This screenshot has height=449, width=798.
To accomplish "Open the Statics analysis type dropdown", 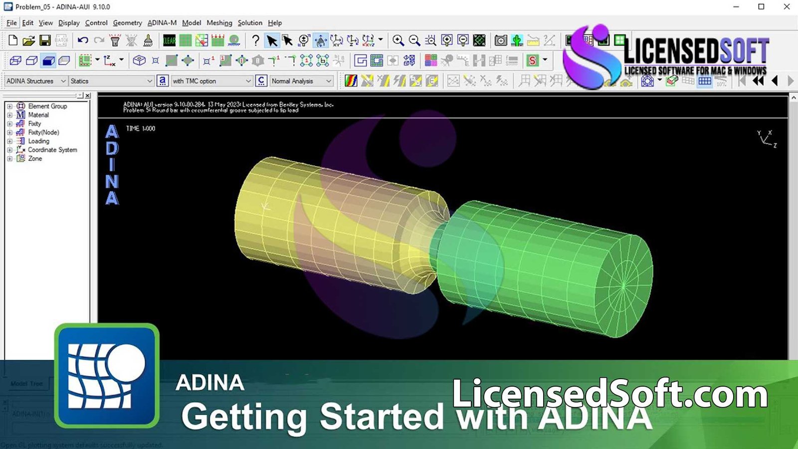I will point(111,81).
